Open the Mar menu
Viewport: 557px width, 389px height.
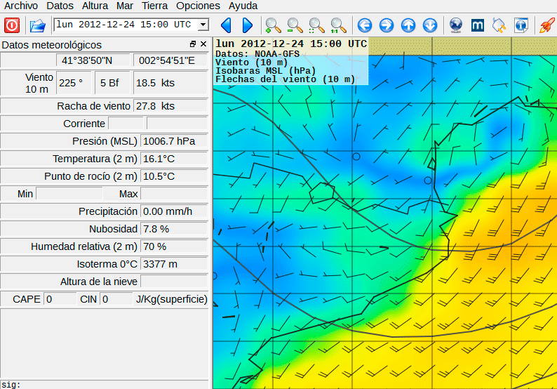[125, 6]
